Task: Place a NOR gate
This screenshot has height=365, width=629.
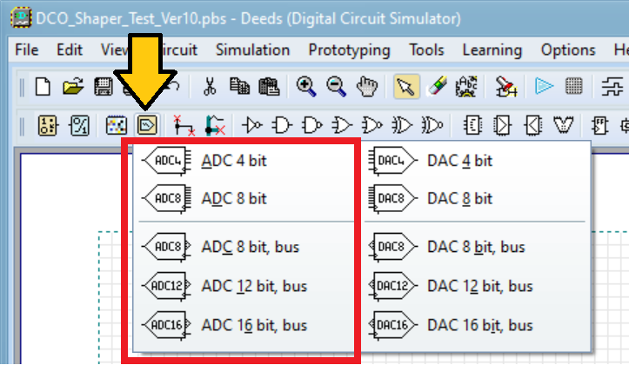Action: [371, 125]
